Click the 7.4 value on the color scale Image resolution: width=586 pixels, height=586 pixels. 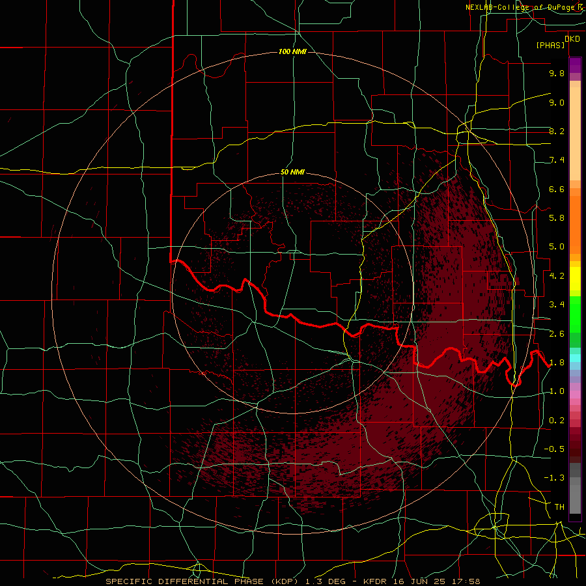[557, 160]
